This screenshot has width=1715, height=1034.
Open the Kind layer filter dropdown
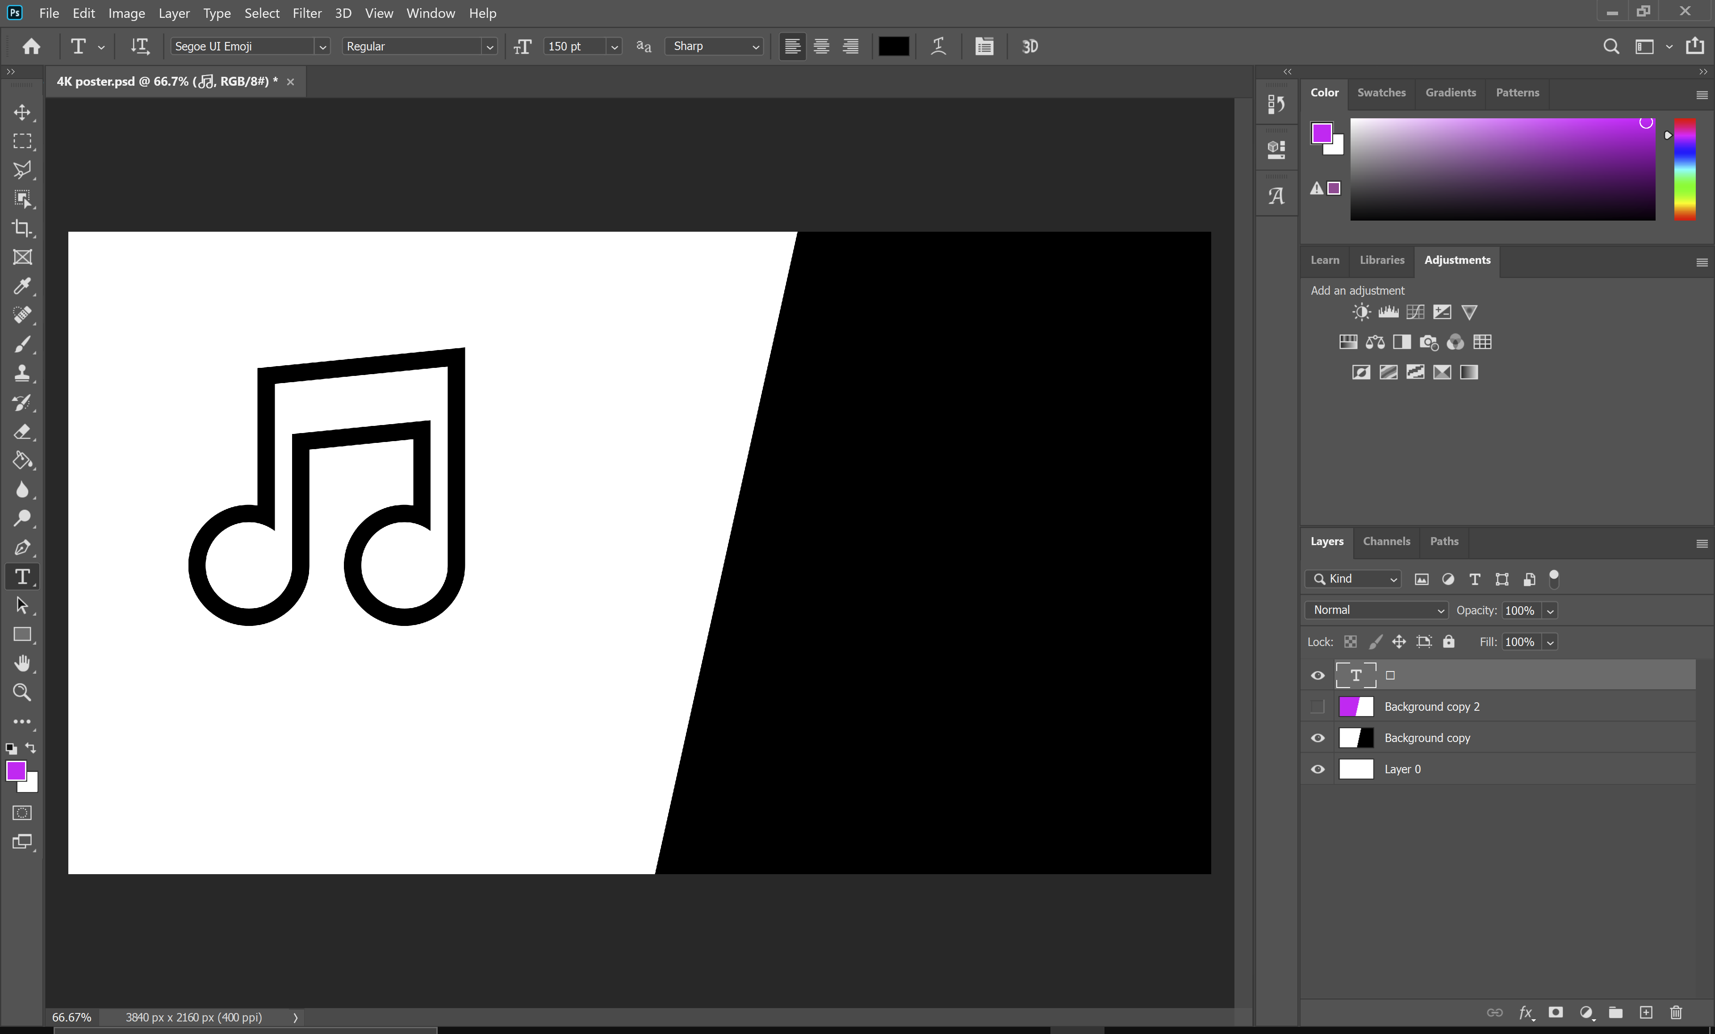1353,579
